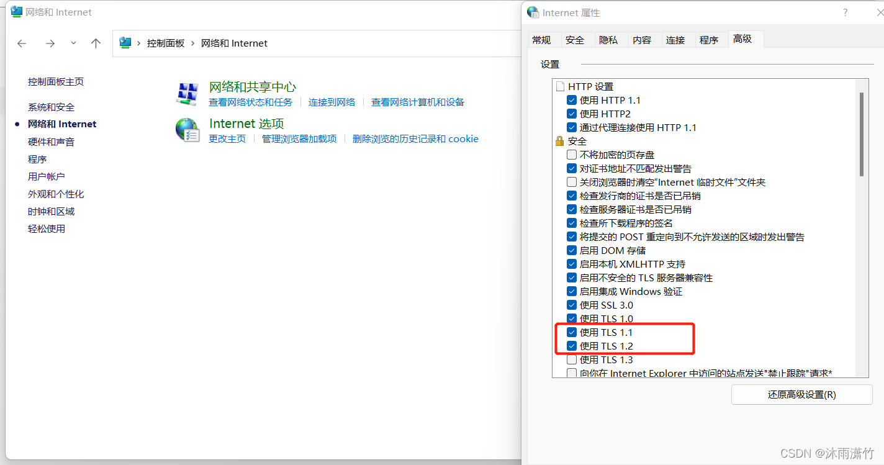Toggle 启用本机 XMLHTTP 支持 checkbox
This screenshot has height=465, width=884.
572,264
